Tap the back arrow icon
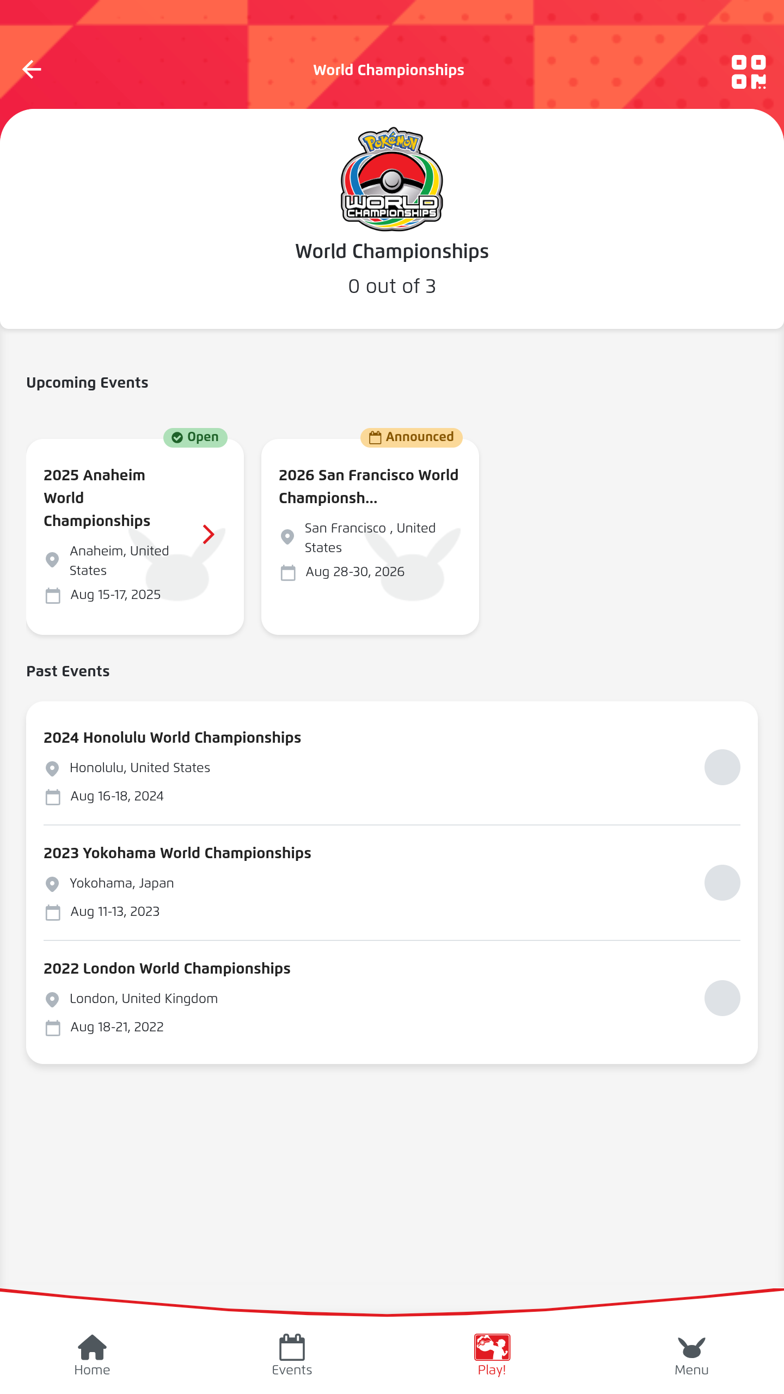The image size is (784, 1394). (x=32, y=70)
